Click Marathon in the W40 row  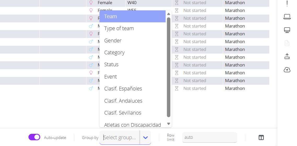[x=235, y=3]
